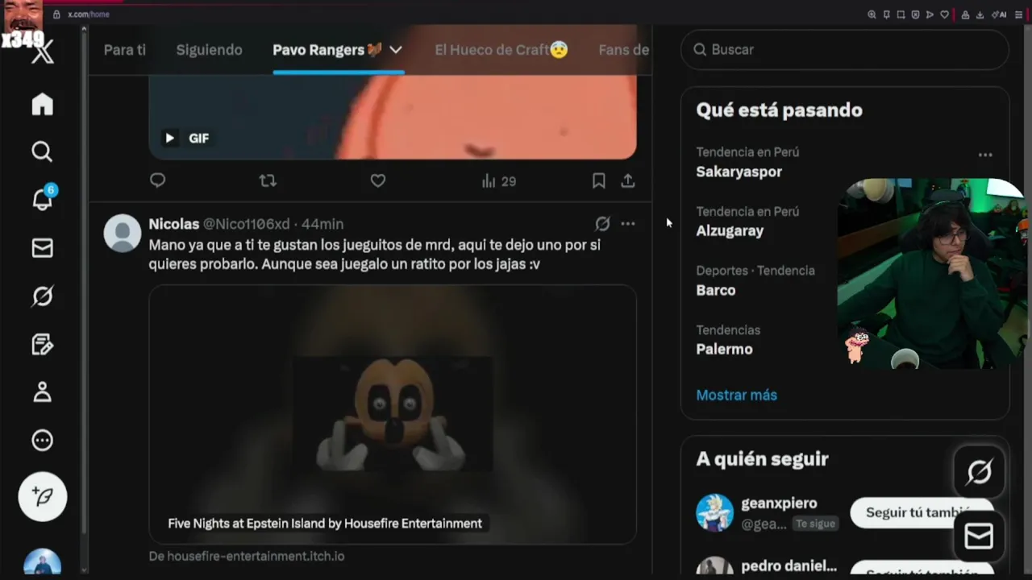
Task: Click Mostrar más under trends
Action: pos(737,395)
